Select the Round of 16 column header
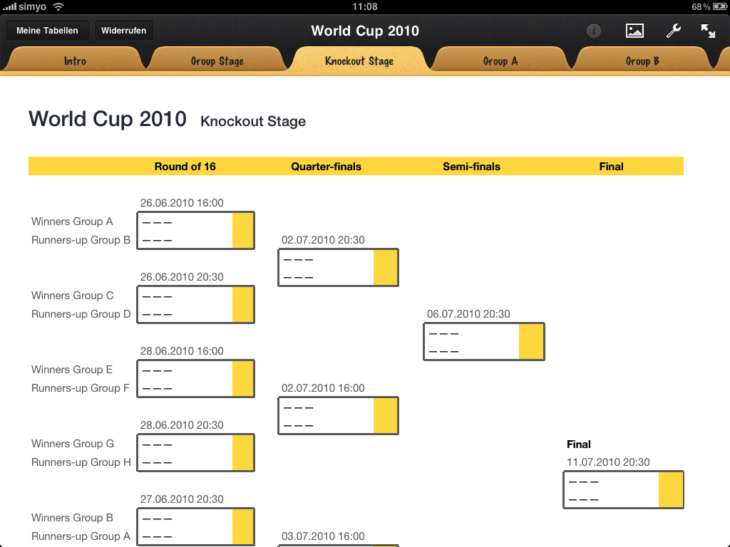 pos(185,167)
